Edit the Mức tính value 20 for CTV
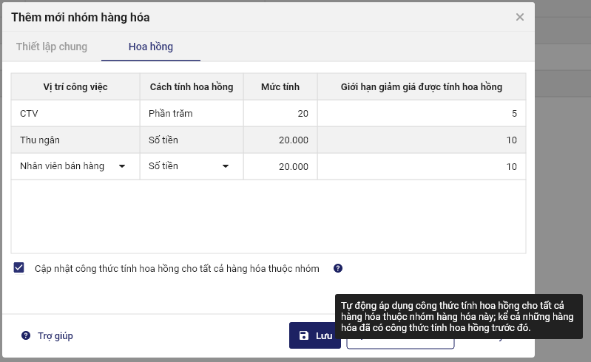591x362 pixels. pyautogui.click(x=280, y=114)
